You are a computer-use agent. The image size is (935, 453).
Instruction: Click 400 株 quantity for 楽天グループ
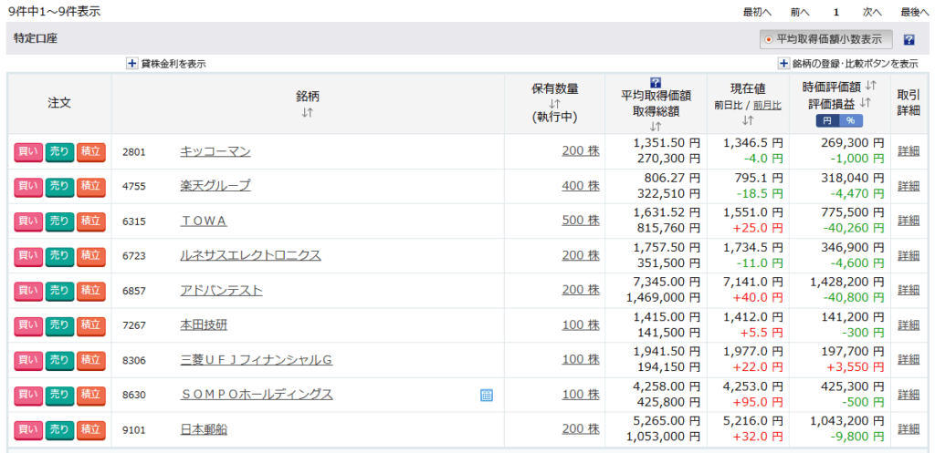pos(581,186)
